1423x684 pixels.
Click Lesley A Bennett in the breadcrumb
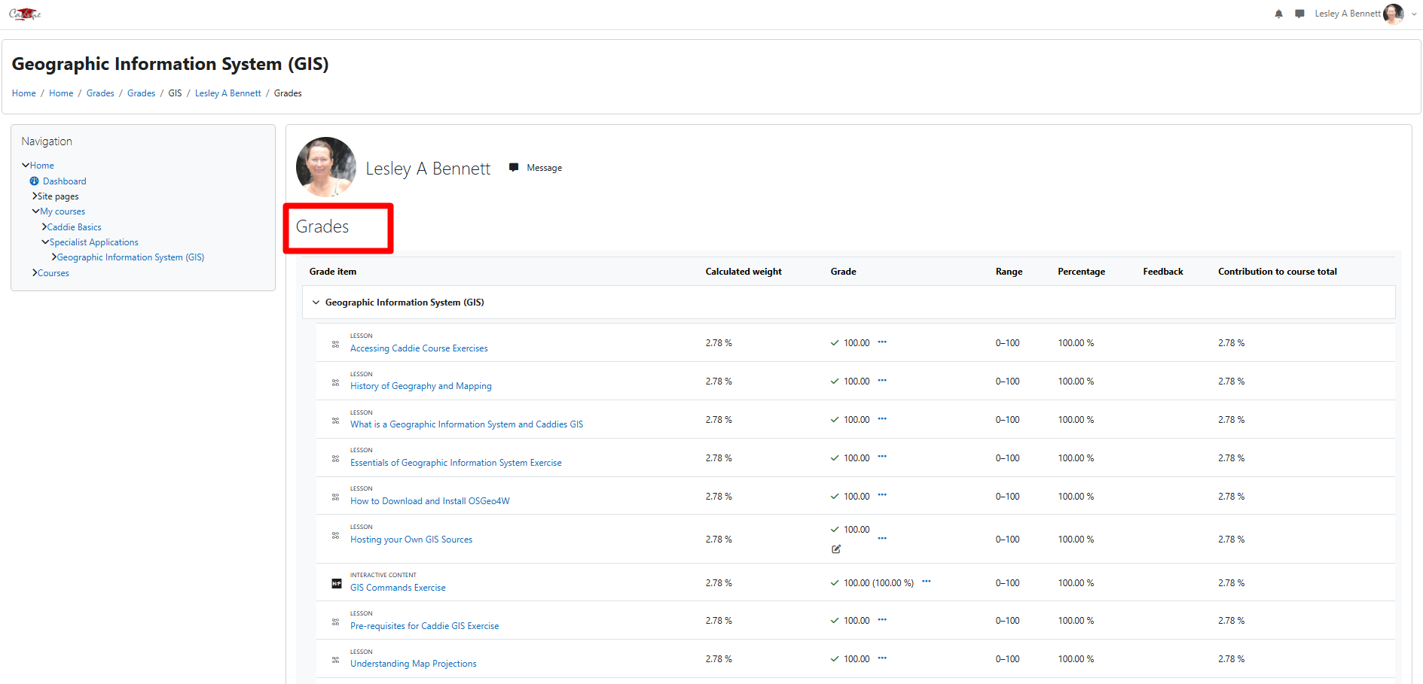[227, 93]
